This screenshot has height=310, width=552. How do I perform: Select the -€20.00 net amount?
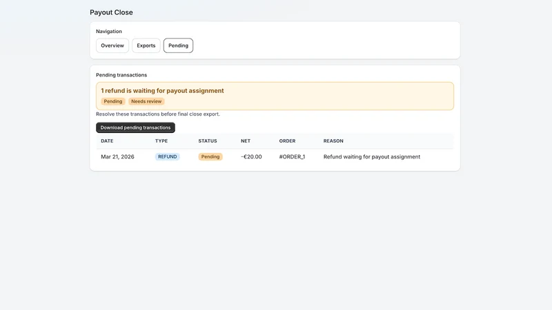click(x=251, y=157)
